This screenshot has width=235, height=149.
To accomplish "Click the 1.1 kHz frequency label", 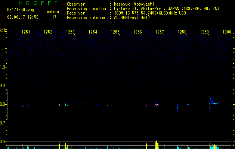I will click(x=3, y=48).
